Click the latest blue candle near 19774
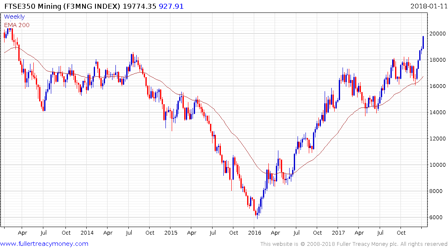Viewport: 448px width, 250px height. tap(423, 42)
